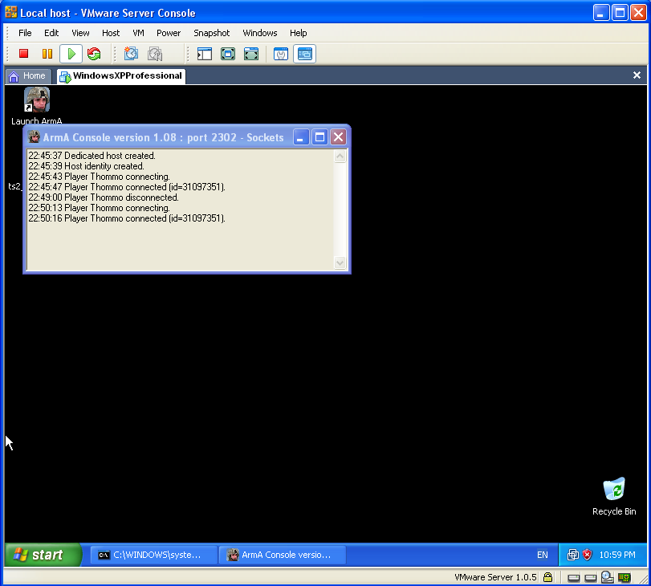The width and height of the screenshot is (651, 586).
Task: Click the ArmA console scrollbar down arrow
Action: 340,262
